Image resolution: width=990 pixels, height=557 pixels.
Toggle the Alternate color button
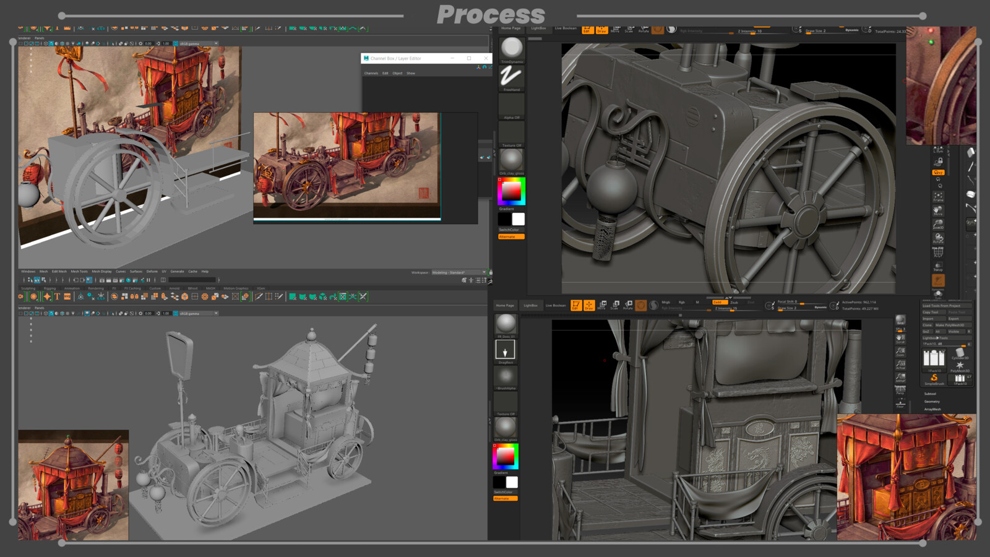tap(511, 236)
